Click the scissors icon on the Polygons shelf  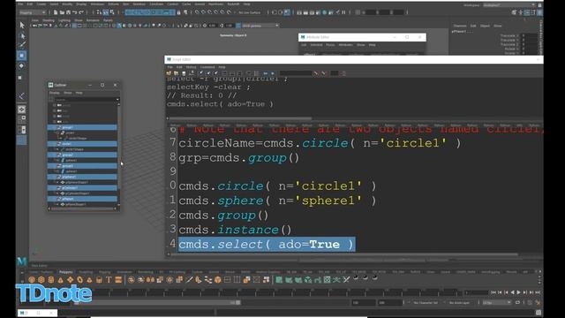pos(346,280)
